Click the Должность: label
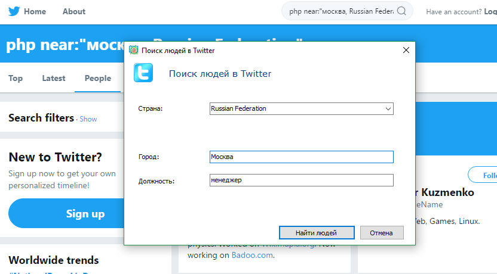This screenshot has width=497, height=274. 157,181
